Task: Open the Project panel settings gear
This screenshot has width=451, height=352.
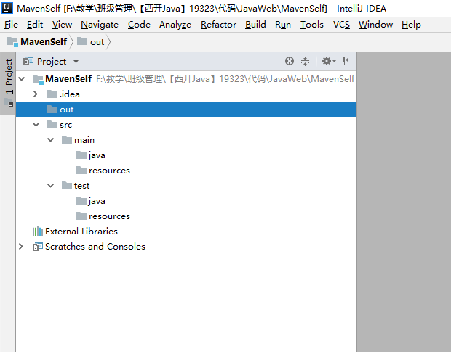Action: click(x=329, y=61)
